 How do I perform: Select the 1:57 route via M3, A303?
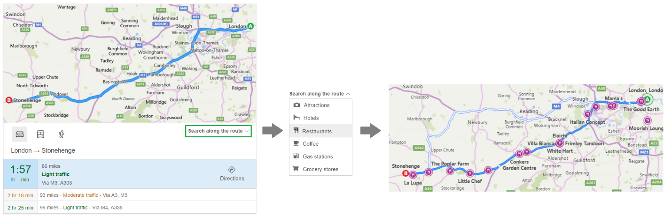tap(130, 174)
